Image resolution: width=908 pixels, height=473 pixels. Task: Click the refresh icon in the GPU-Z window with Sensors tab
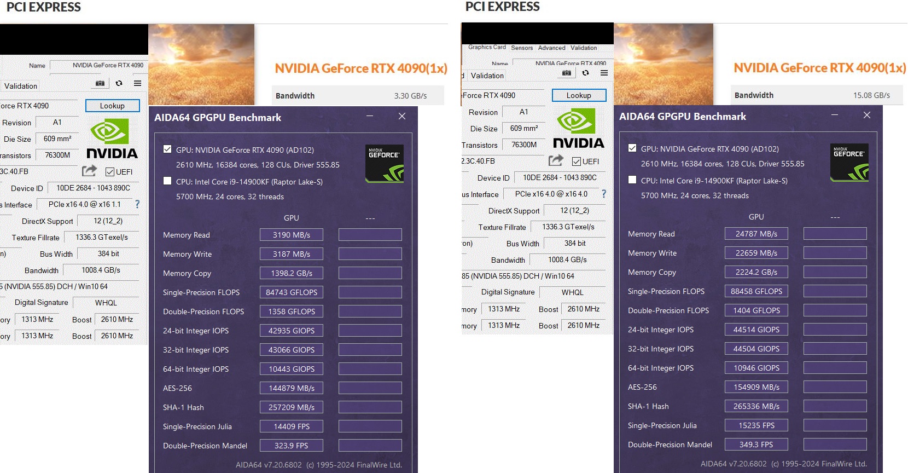point(585,73)
